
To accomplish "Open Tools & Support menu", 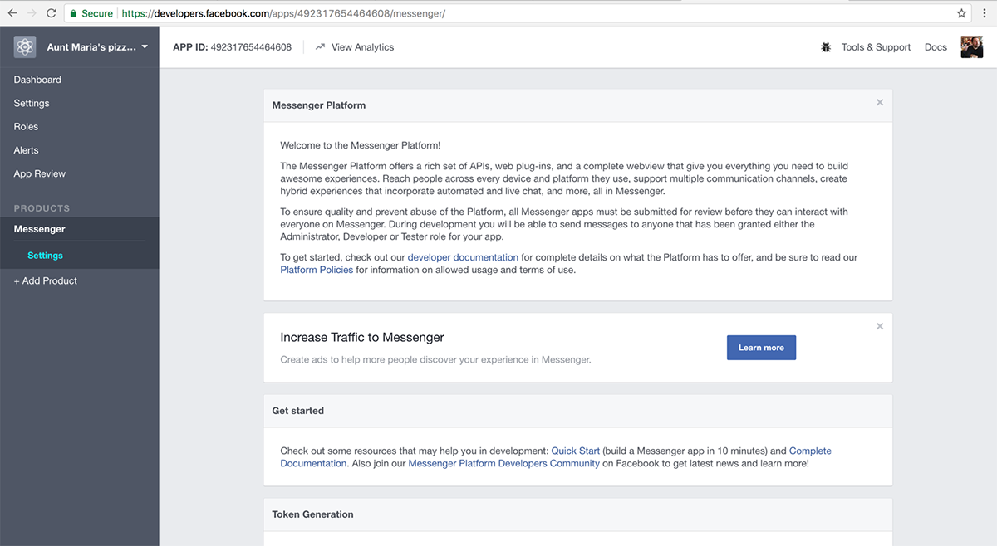I will point(876,47).
